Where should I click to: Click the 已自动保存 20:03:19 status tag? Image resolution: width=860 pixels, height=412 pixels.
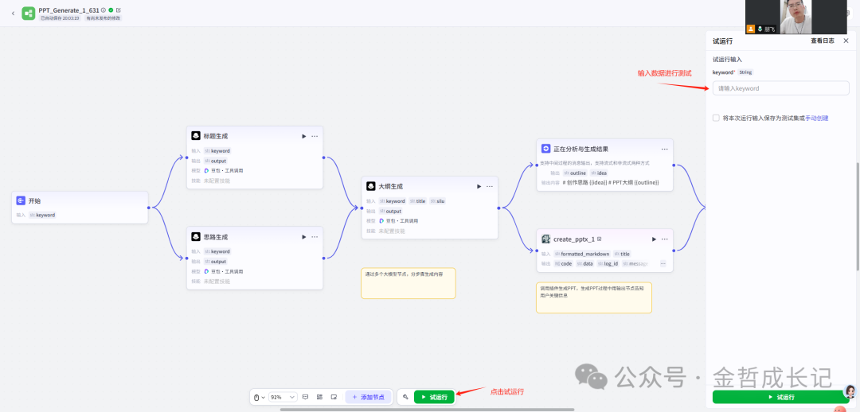[60, 18]
